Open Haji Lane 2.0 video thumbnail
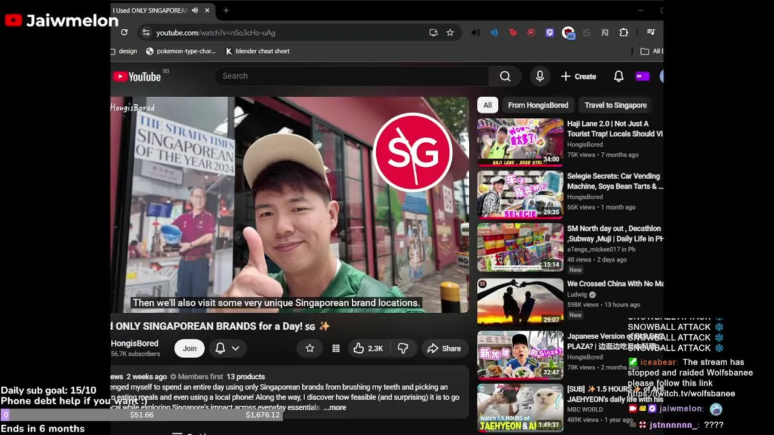The image size is (774, 435). pyautogui.click(x=520, y=142)
